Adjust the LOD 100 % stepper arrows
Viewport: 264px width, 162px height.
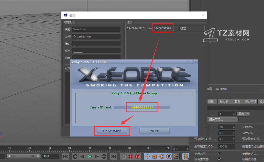point(234,146)
